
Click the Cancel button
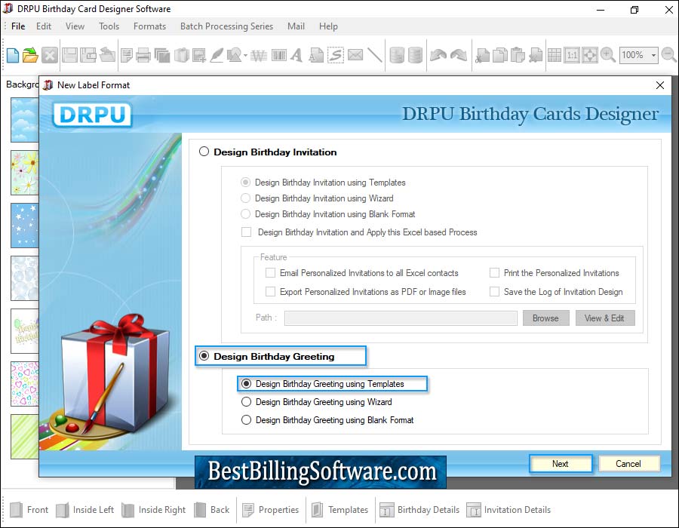pyautogui.click(x=628, y=464)
